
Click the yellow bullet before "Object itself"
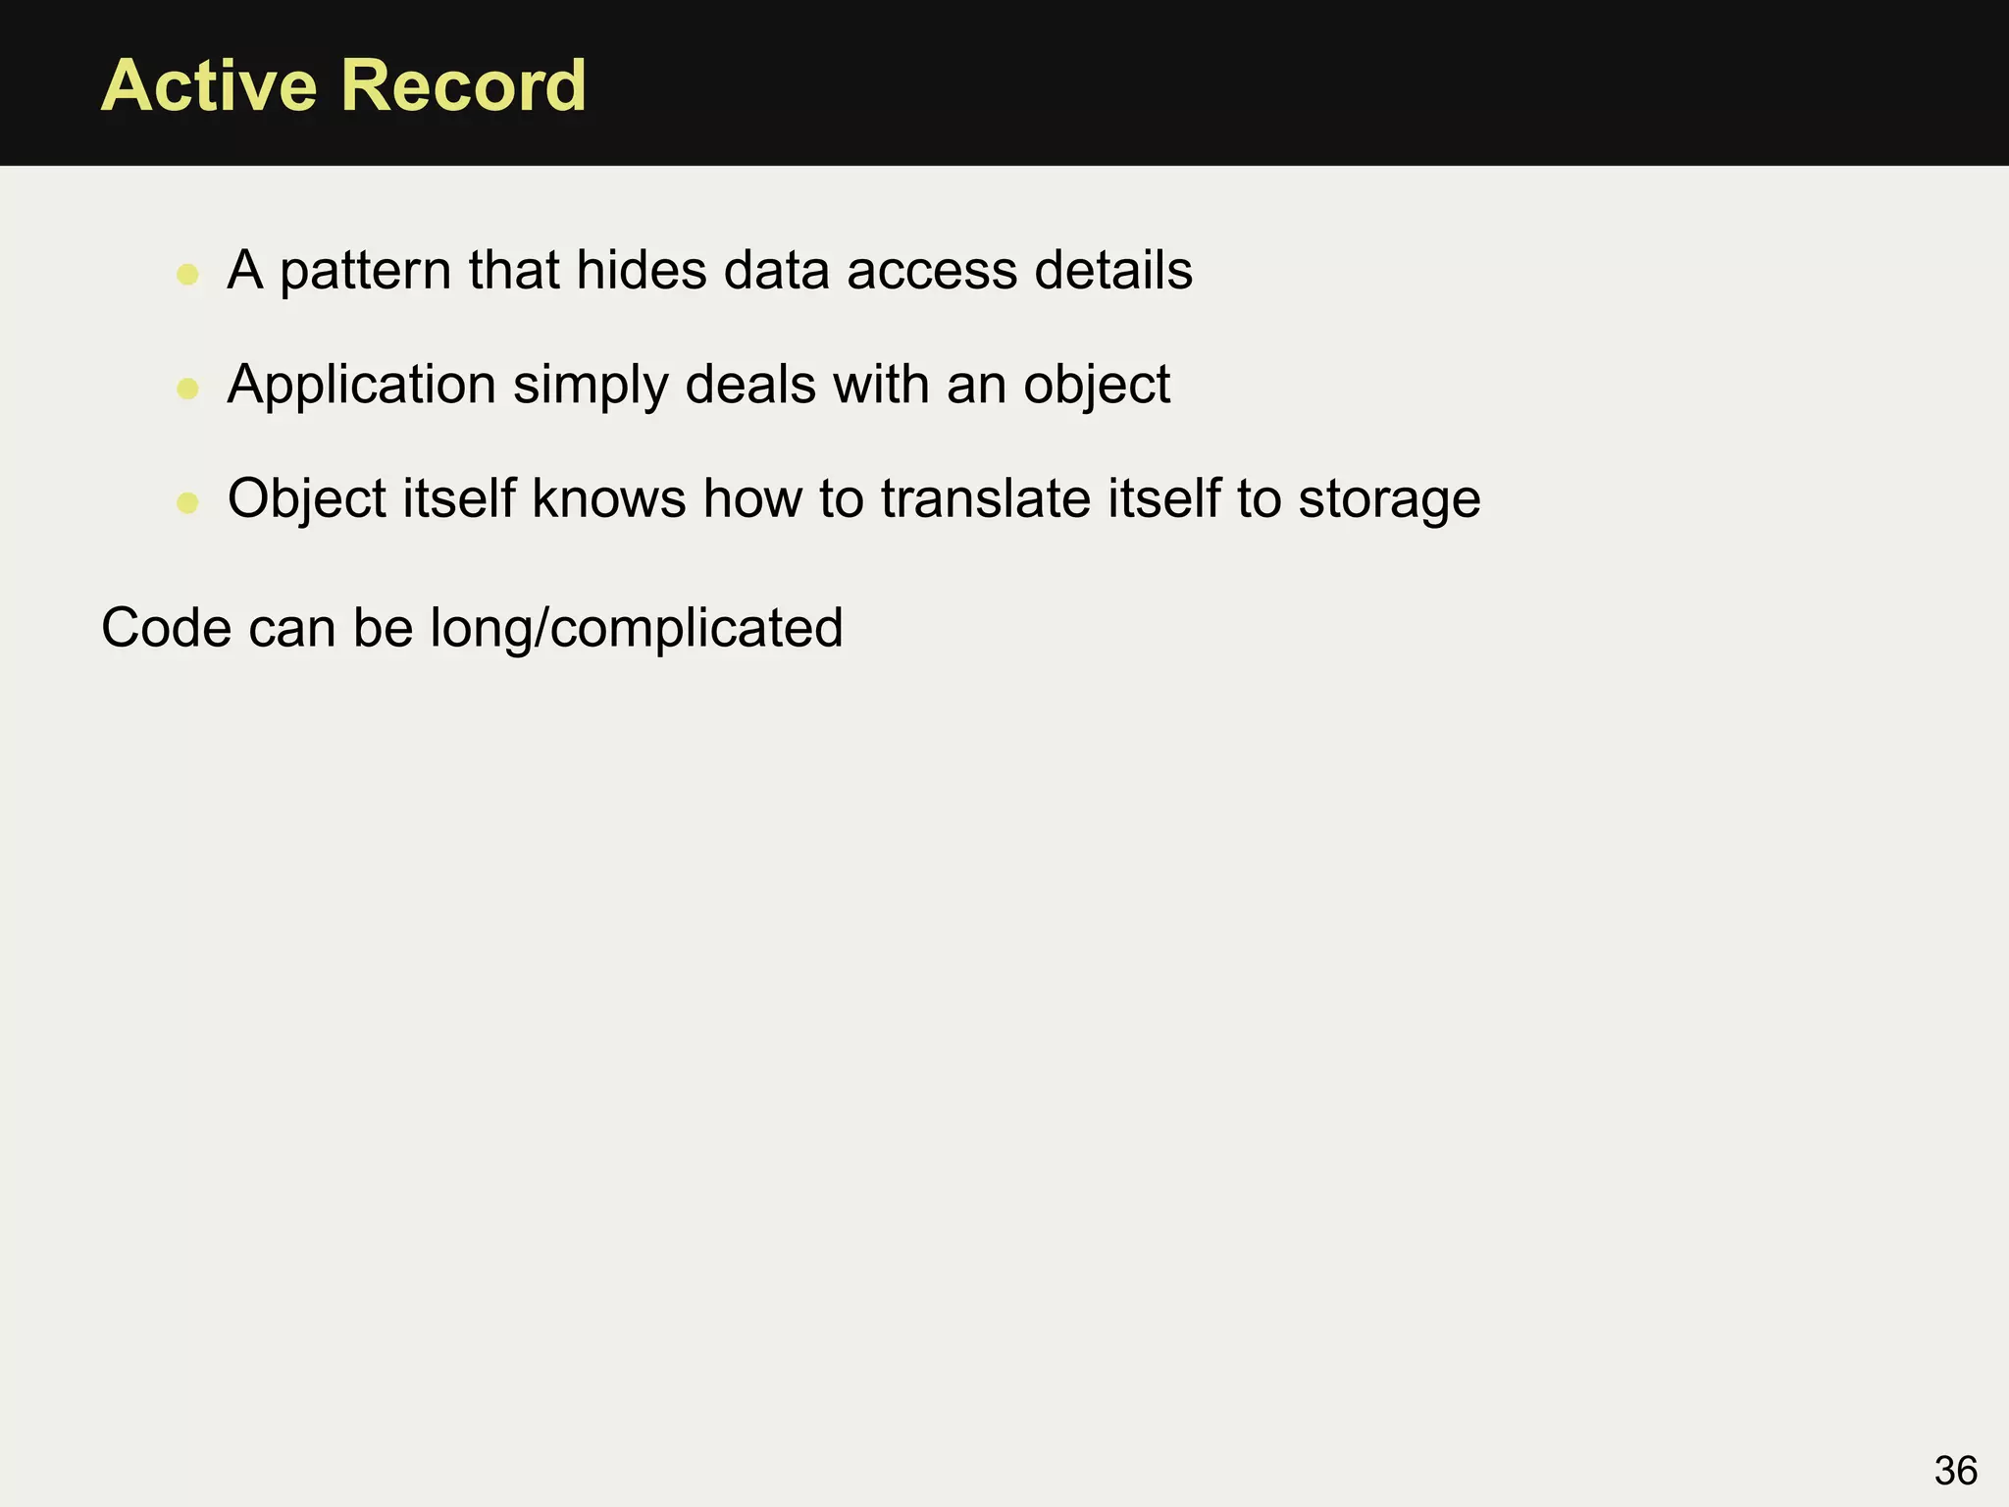tap(187, 503)
